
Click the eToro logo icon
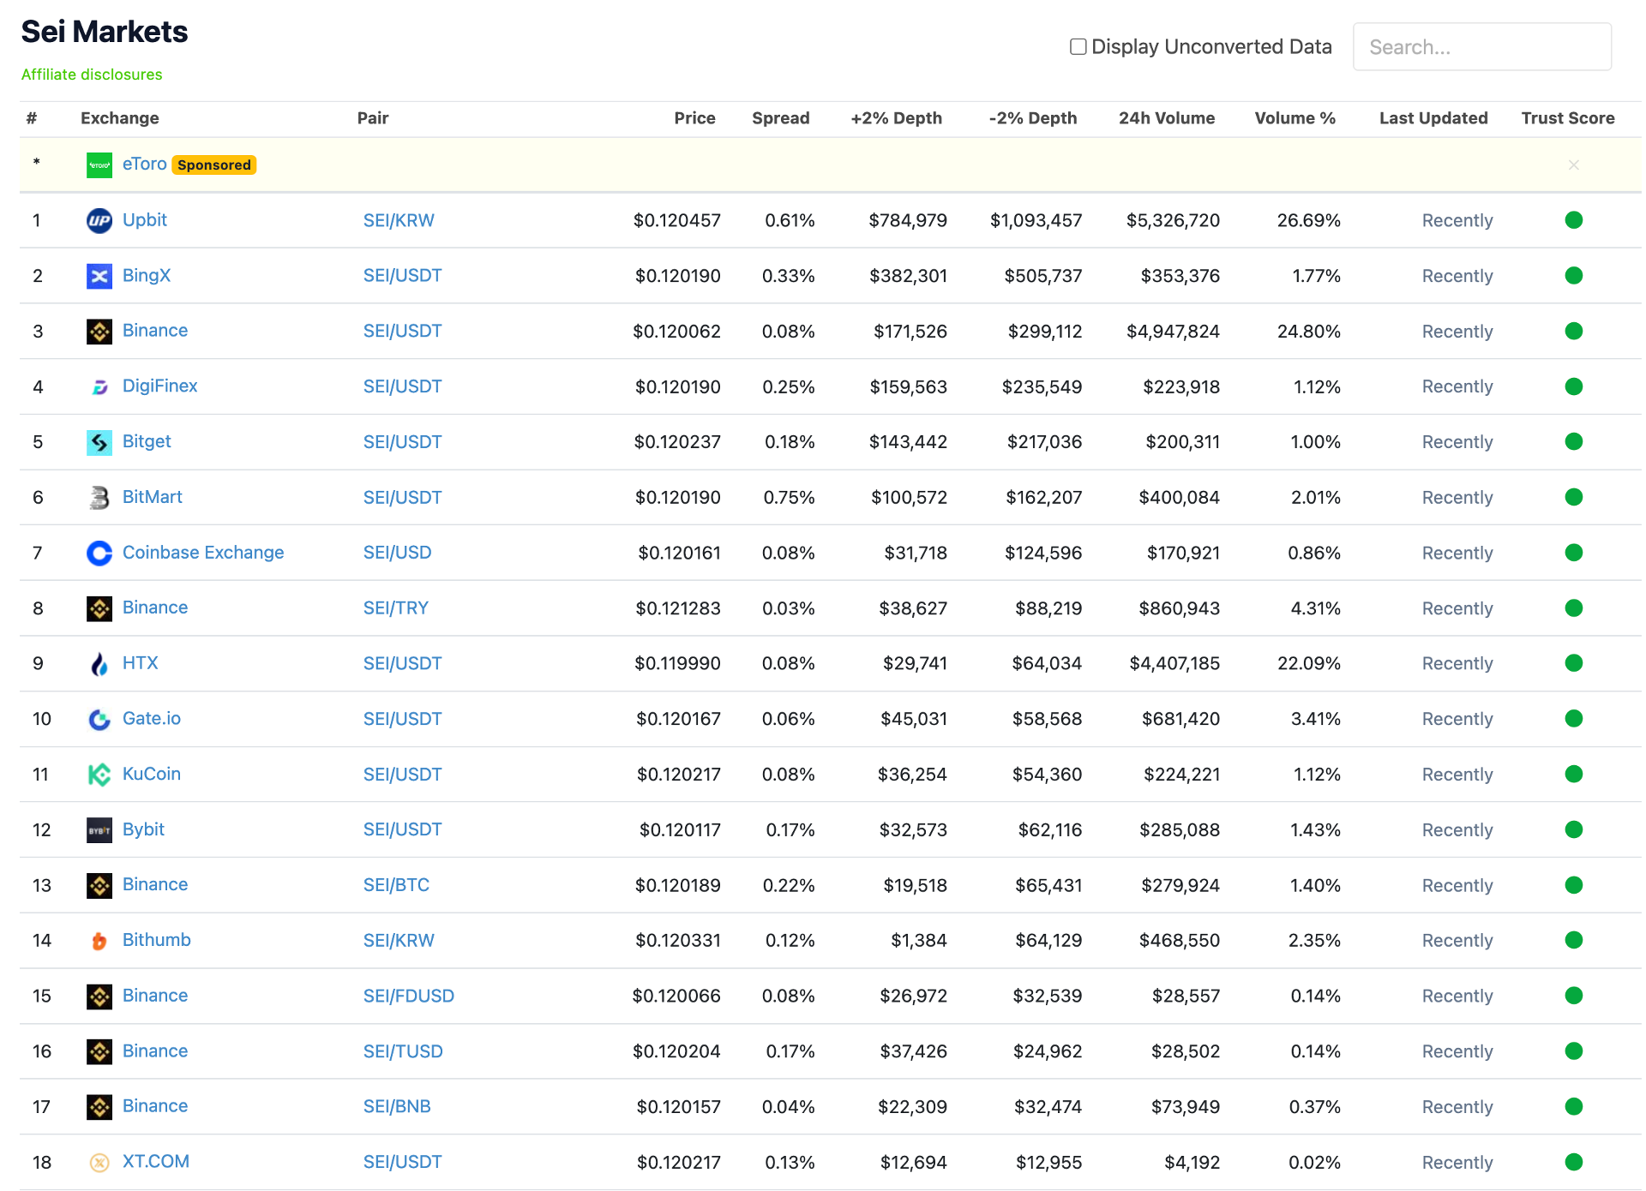99,165
